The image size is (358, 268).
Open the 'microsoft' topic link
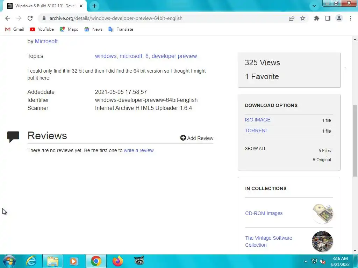(x=131, y=56)
